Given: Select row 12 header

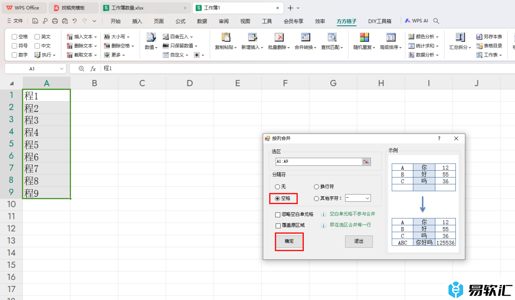Looking at the screenshot, I should click(x=11, y=228).
